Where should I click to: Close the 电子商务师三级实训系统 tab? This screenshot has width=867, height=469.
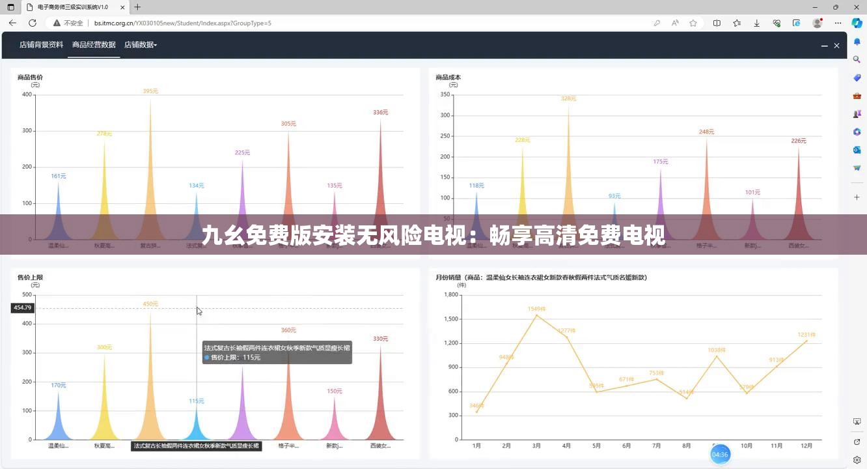(x=122, y=7)
